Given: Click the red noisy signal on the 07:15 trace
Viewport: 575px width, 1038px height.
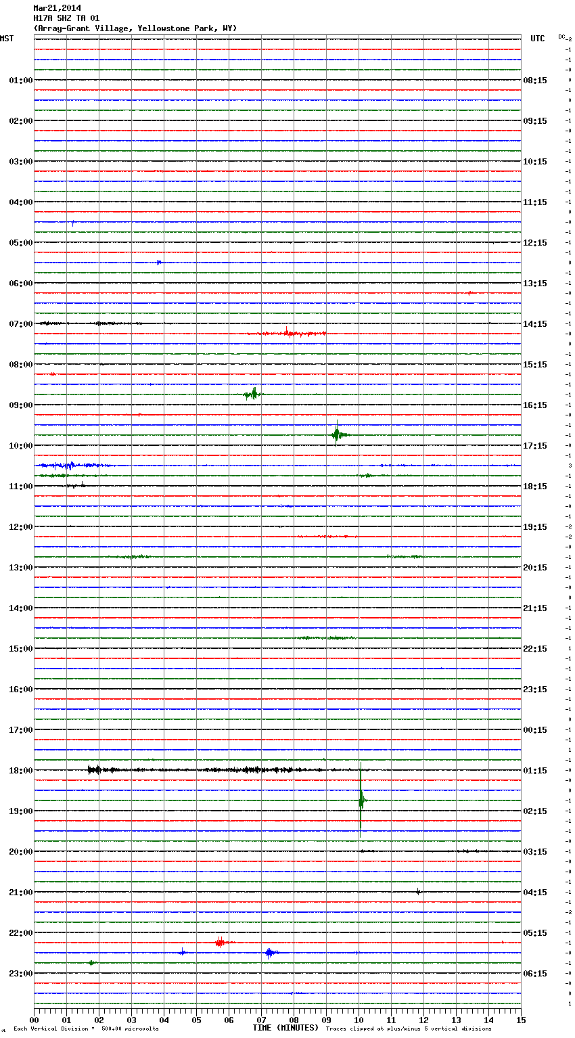Looking at the screenshot, I should 287,333.
